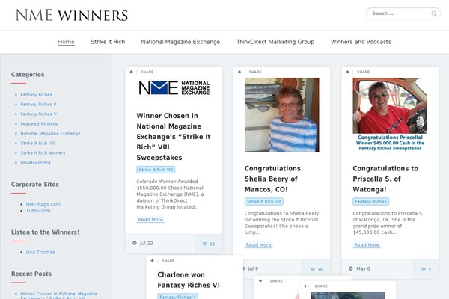Click Read More on Shelia Beery card
The image size is (449, 299).
coord(258,245)
